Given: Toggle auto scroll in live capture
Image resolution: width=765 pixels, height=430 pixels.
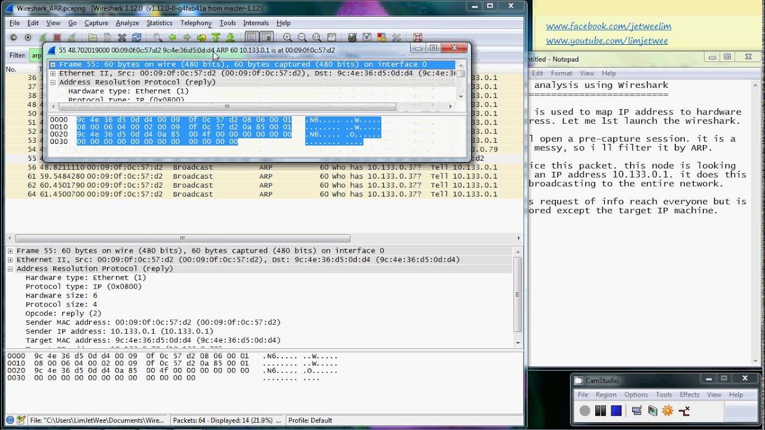Looking at the screenshot, I should pos(266,37).
